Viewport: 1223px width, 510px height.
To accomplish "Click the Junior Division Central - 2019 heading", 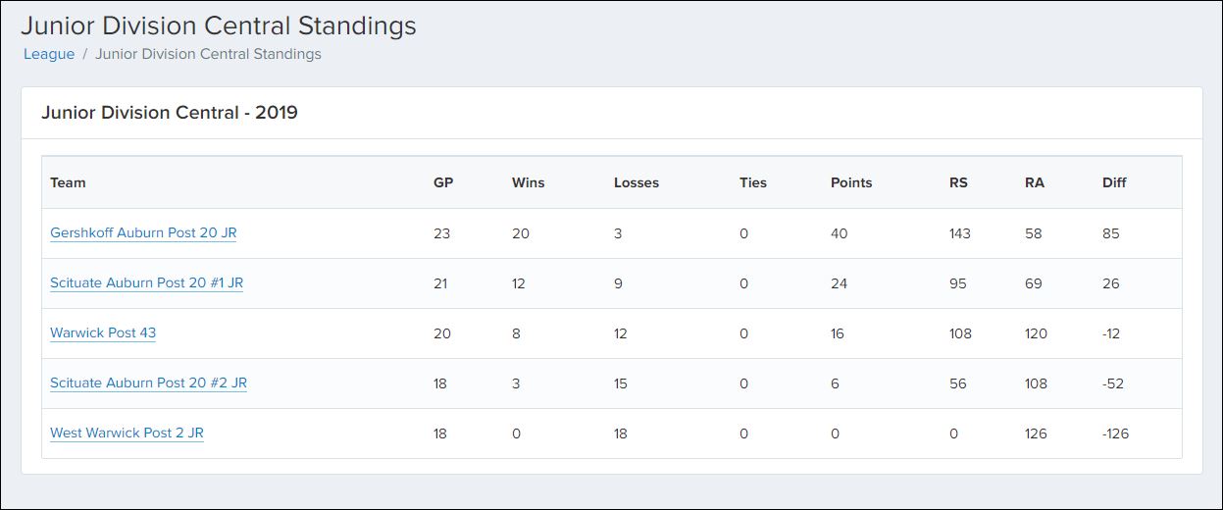I will (170, 113).
